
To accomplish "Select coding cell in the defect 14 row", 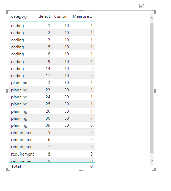I will 18,69.
